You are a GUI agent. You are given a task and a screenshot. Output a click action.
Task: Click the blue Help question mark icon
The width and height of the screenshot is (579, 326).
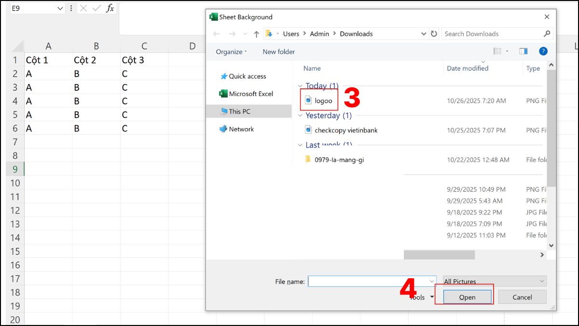click(543, 51)
